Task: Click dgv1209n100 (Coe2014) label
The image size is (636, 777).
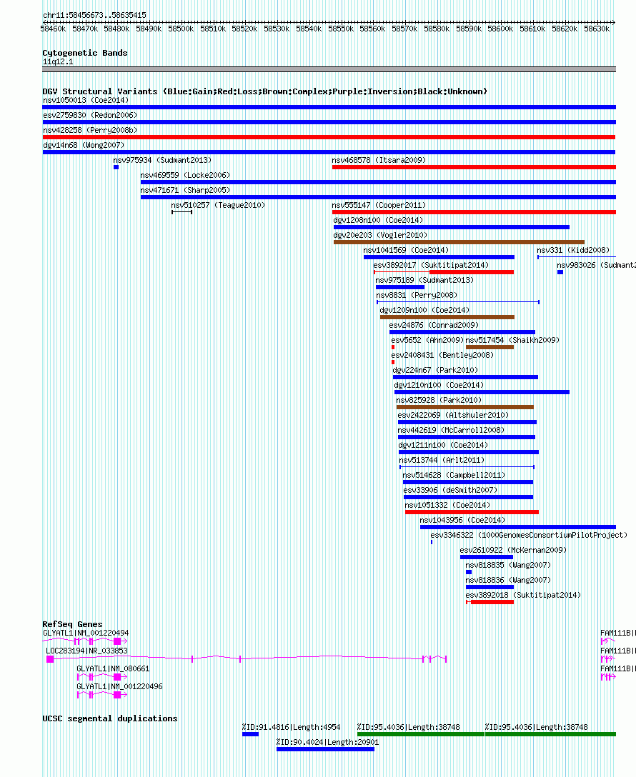Action: [424, 310]
